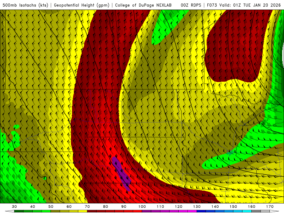Viewport: 284px width, 213px height.
Task: Click the '70' legend scale value
Action: pyautogui.click(x=87, y=206)
